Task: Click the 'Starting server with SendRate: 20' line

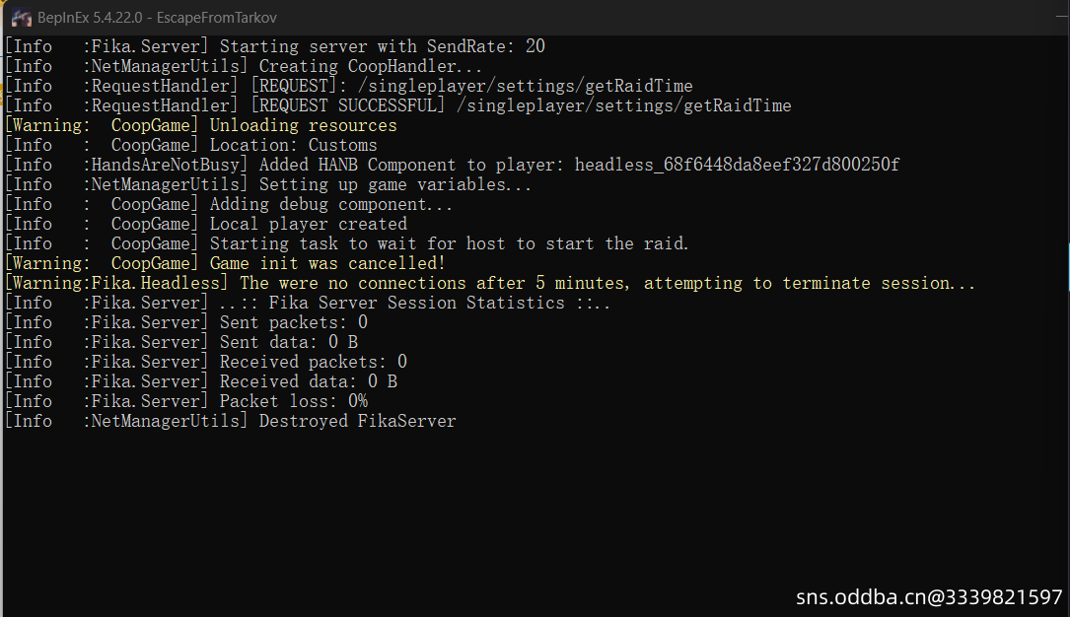Action: tap(382, 46)
